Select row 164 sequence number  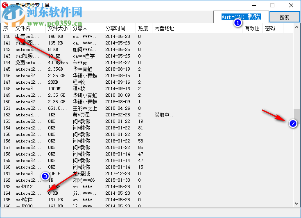[7, 193]
